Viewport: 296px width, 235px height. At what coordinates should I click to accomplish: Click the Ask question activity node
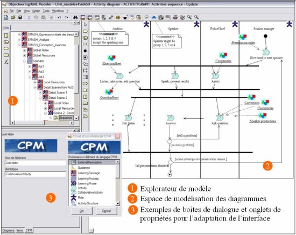(220, 118)
